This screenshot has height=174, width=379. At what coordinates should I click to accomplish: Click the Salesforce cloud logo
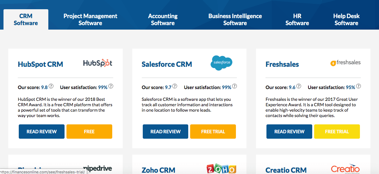(x=221, y=63)
